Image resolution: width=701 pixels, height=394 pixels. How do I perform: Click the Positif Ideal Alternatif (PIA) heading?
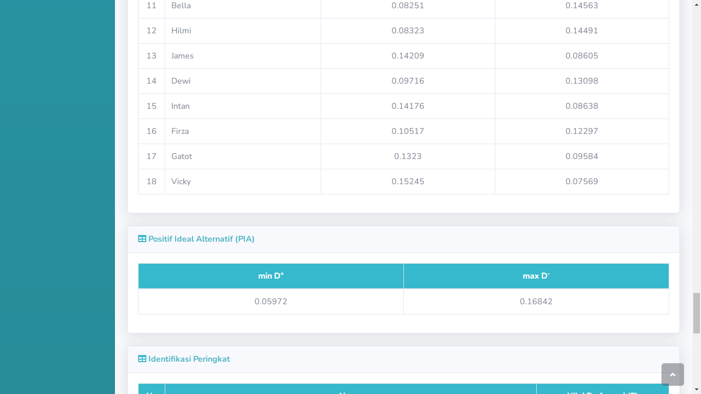[201, 239]
